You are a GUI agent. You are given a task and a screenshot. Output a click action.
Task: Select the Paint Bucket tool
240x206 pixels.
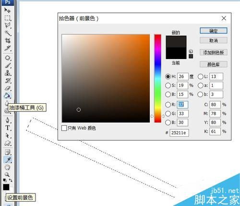[7, 96]
